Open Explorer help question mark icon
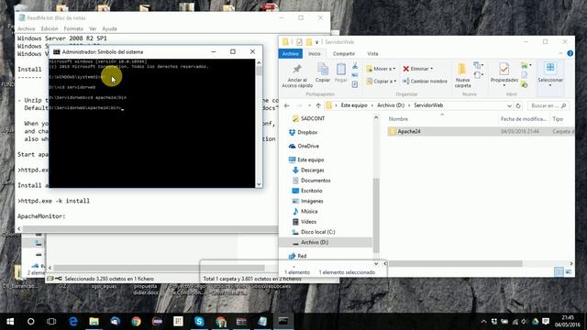This screenshot has width=587, height=330. pyautogui.click(x=570, y=53)
